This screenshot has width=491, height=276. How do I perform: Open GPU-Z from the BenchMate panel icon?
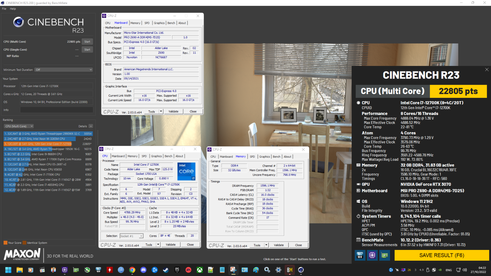click(x=385, y=255)
